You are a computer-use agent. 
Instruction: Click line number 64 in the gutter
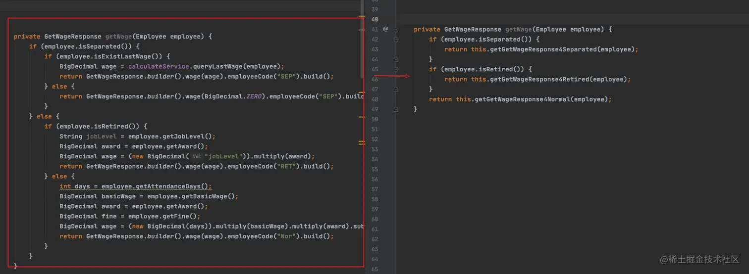click(x=374, y=259)
